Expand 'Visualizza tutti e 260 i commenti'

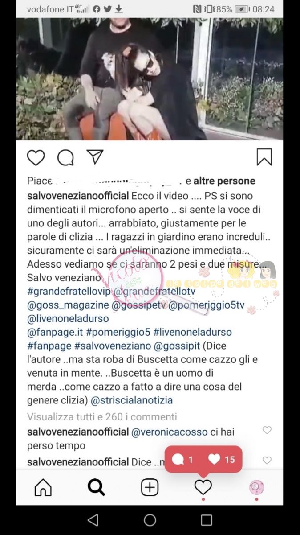[x=102, y=417]
